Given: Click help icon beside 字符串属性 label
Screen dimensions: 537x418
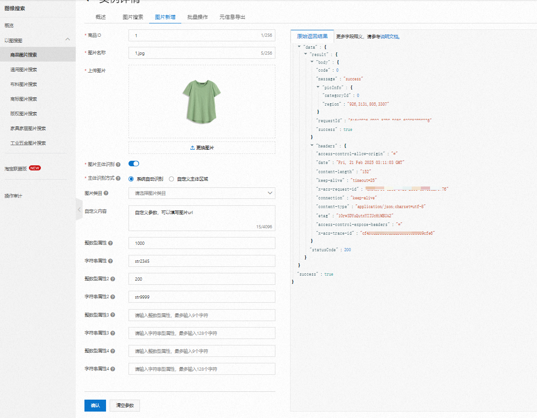Looking at the screenshot, I should click(111, 261).
